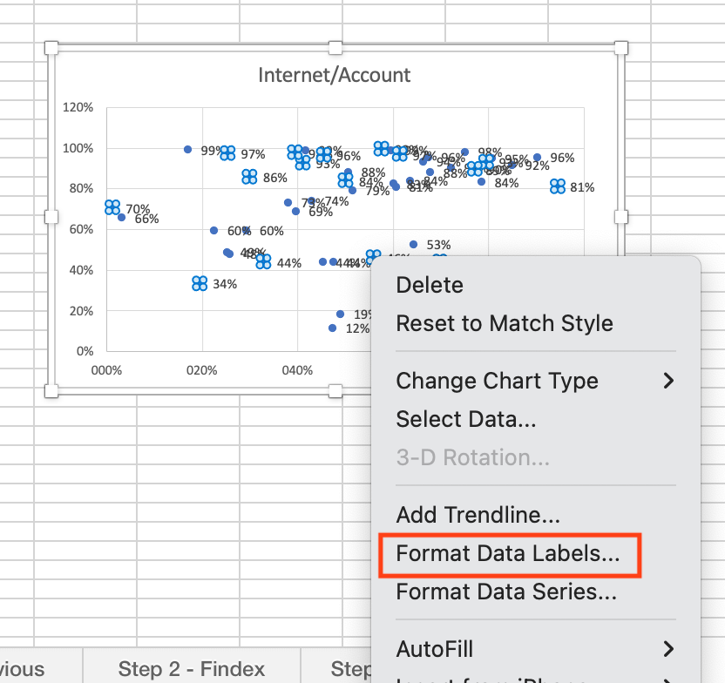
Task: Switch to the Step 2 - Findex sheet tab
Action: pyautogui.click(x=192, y=669)
